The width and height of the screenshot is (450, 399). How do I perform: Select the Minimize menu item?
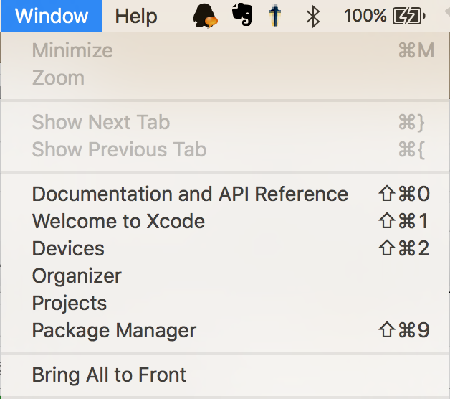coord(225,51)
